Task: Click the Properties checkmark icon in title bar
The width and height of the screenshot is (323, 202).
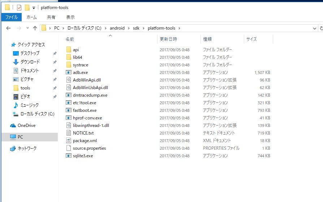Action: click(19, 8)
